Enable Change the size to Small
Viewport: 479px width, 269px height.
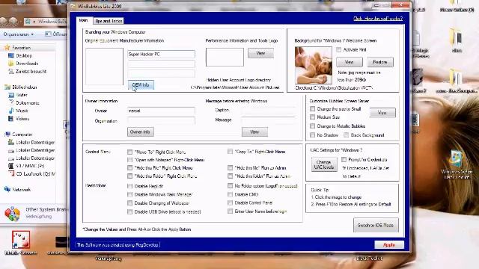313,108
